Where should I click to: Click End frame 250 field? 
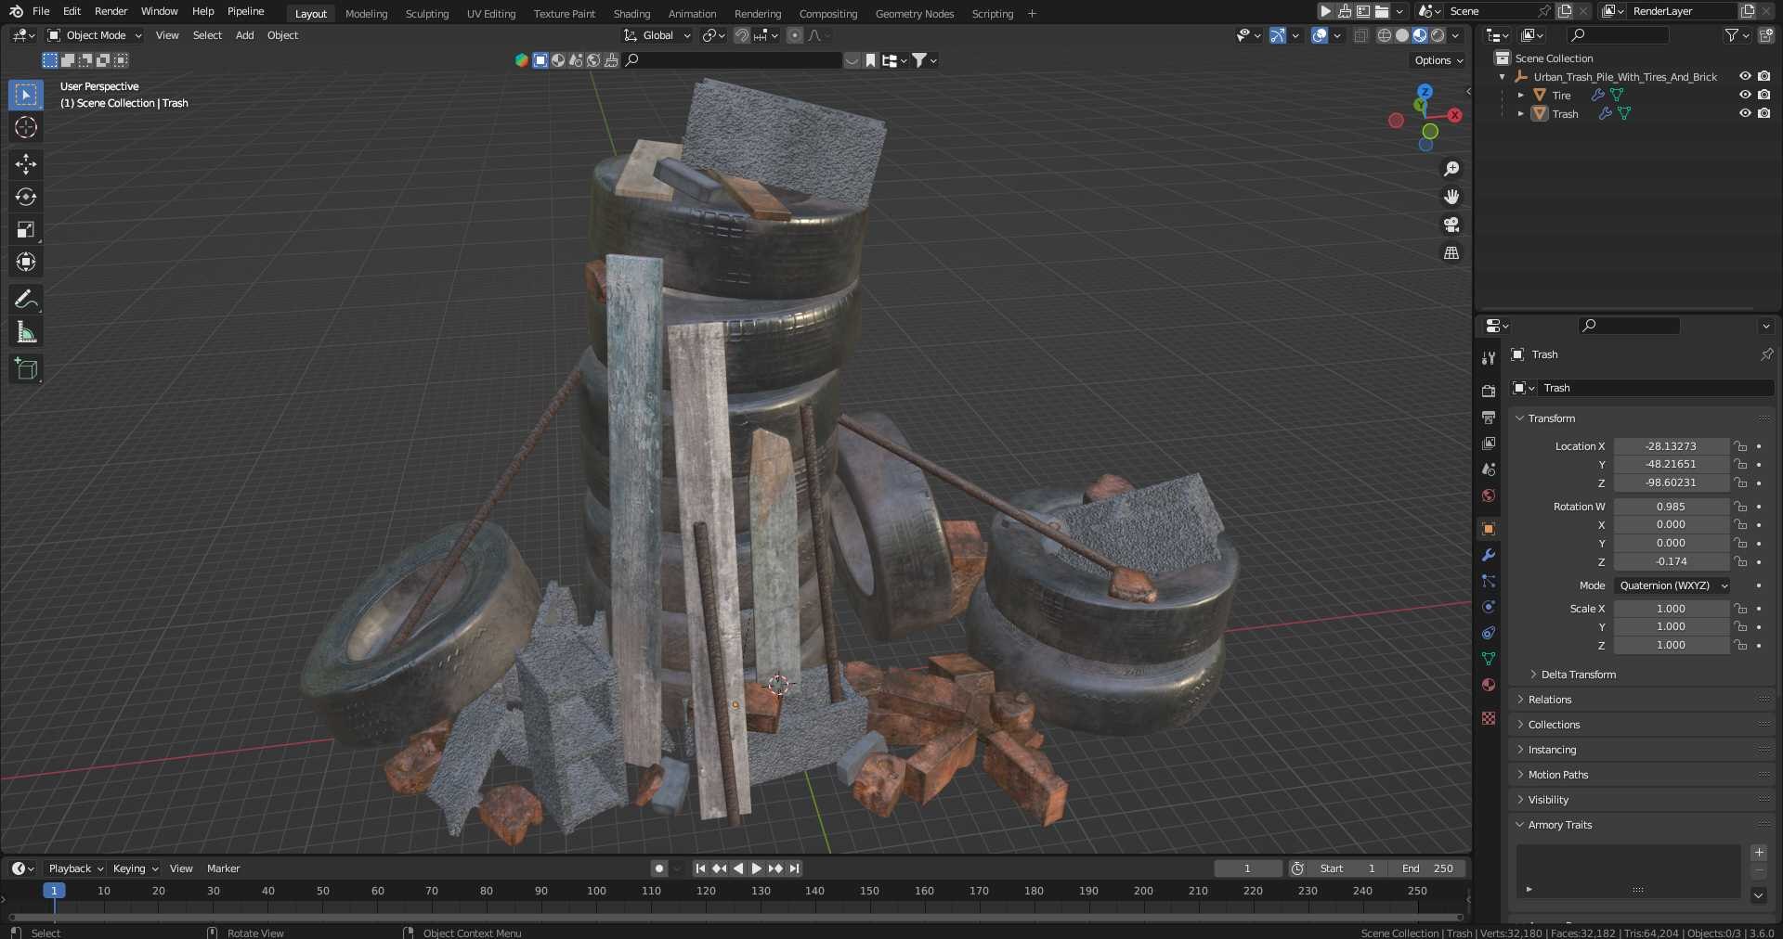tap(1427, 868)
